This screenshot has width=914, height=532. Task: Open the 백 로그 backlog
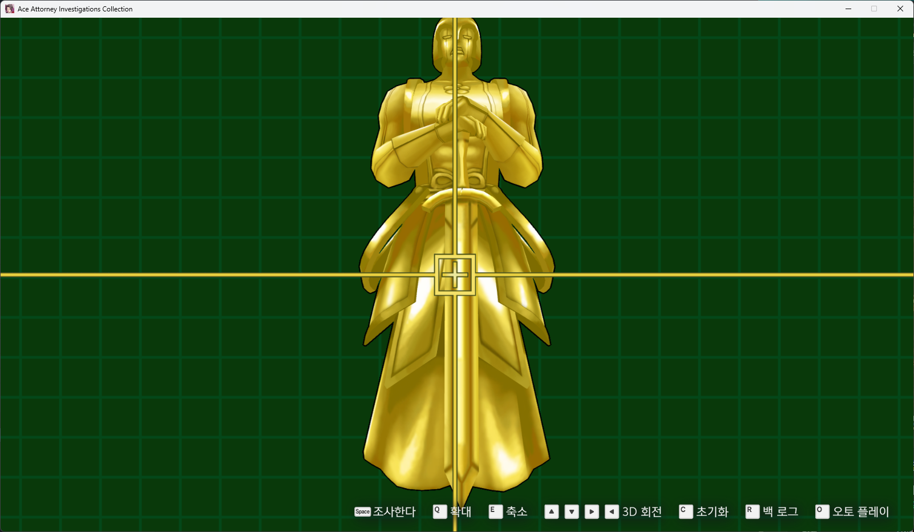[780, 511]
